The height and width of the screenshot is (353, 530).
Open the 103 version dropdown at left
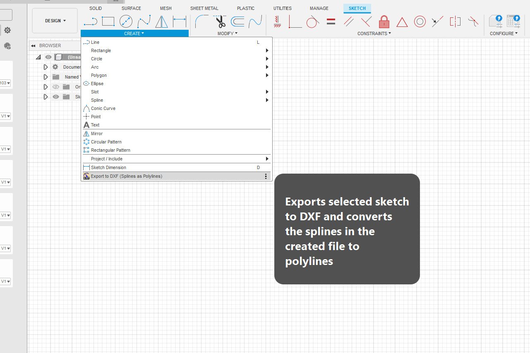click(5, 83)
